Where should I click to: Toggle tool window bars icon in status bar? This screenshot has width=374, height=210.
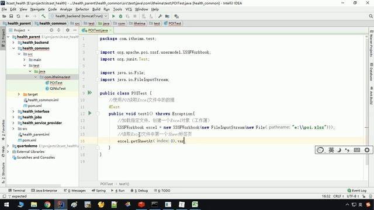click(4, 197)
